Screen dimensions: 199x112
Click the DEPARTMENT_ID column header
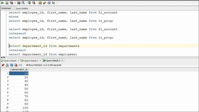click(x=19, y=70)
